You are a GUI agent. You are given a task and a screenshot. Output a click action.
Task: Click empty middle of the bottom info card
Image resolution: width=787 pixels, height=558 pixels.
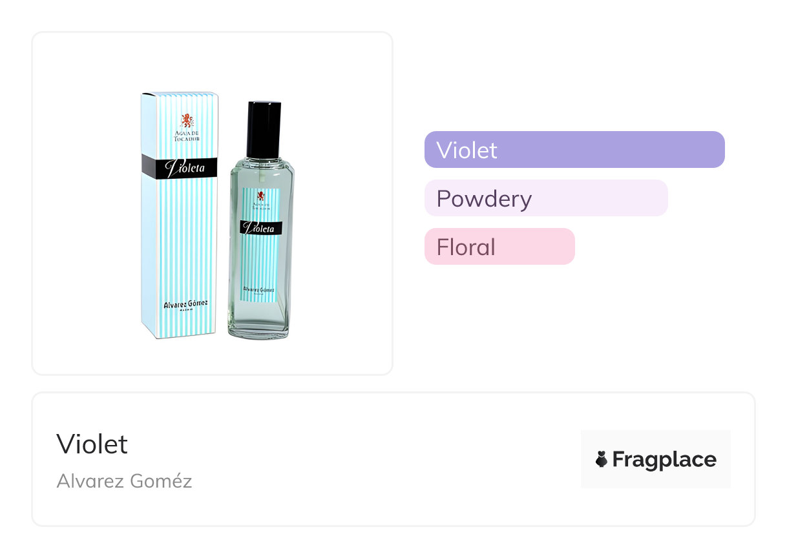388,460
